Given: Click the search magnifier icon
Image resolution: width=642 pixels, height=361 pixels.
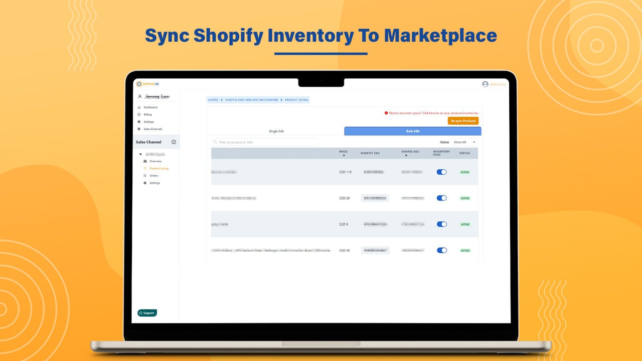Looking at the screenshot, I should 216,142.
